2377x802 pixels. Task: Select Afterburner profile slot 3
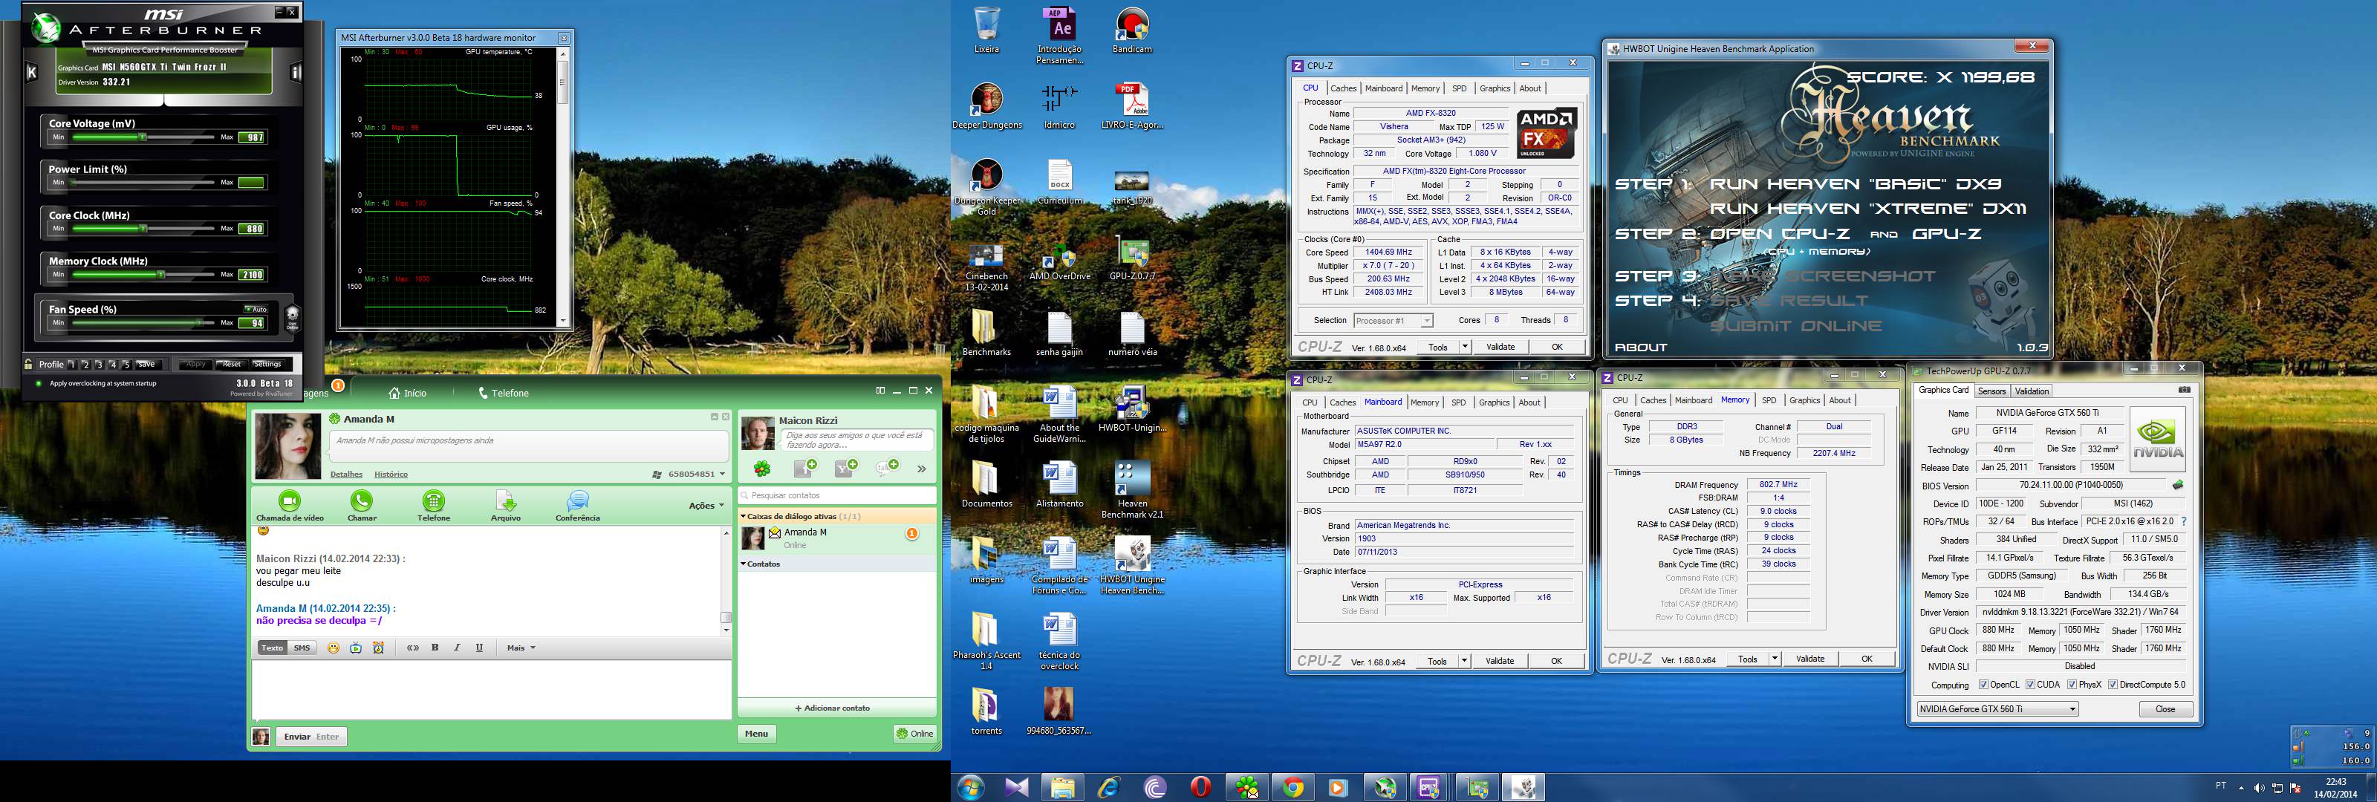100,365
